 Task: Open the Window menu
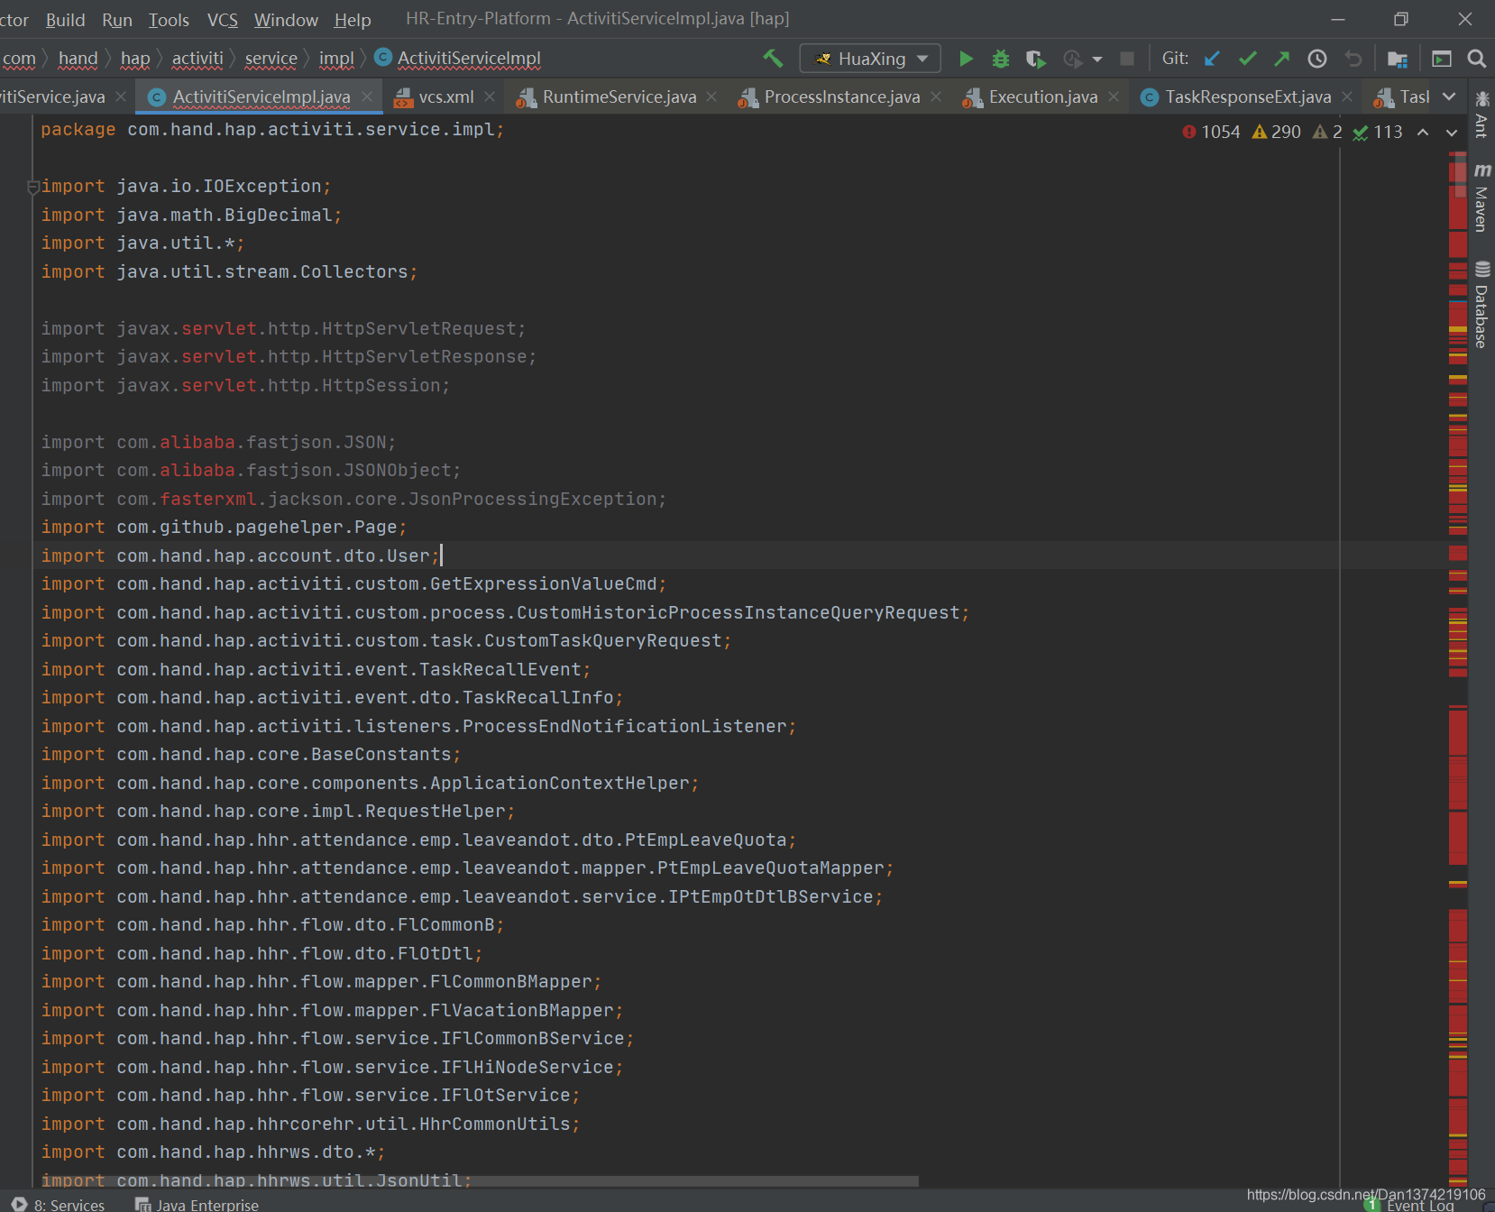click(286, 20)
